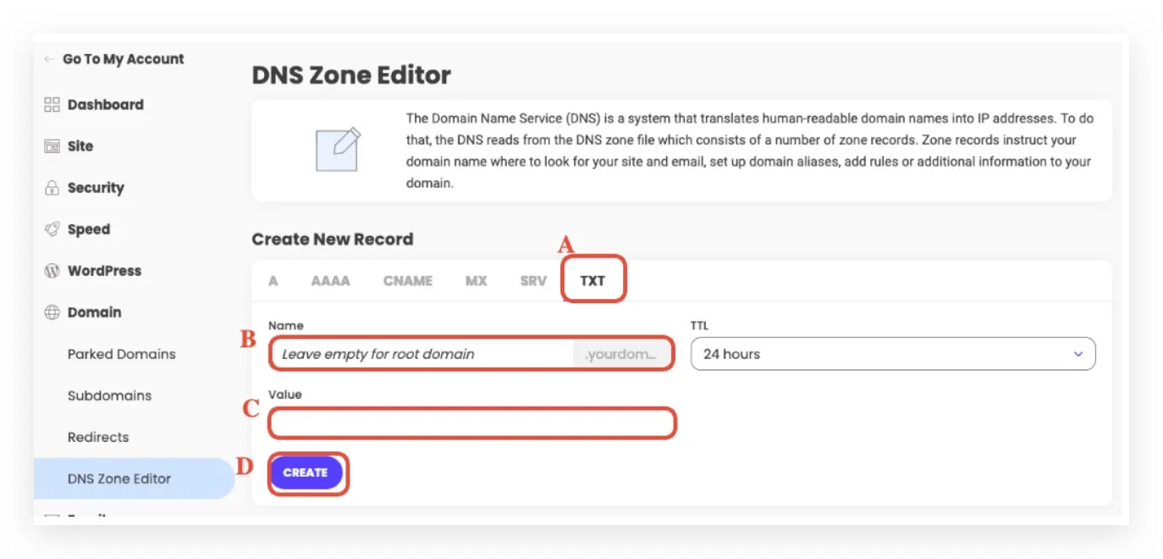This screenshot has height=559, width=1163.
Task: Click the edit note icon in info box
Action: [x=338, y=150]
